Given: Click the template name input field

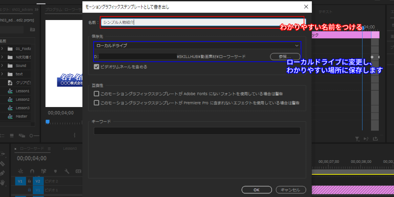Looking at the screenshot, I should click(203, 22).
